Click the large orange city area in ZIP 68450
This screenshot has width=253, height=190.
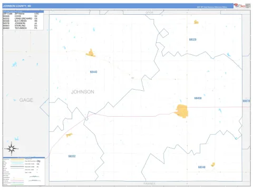click(182, 111)
